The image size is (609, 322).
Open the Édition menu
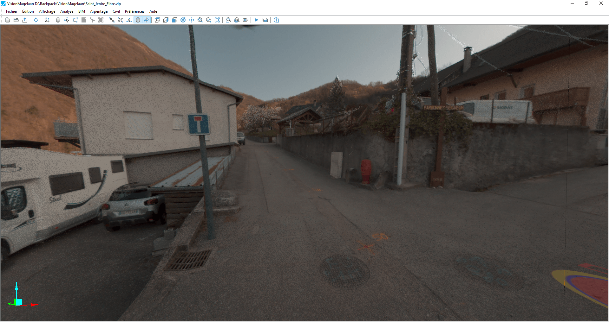tap(28, 11)
